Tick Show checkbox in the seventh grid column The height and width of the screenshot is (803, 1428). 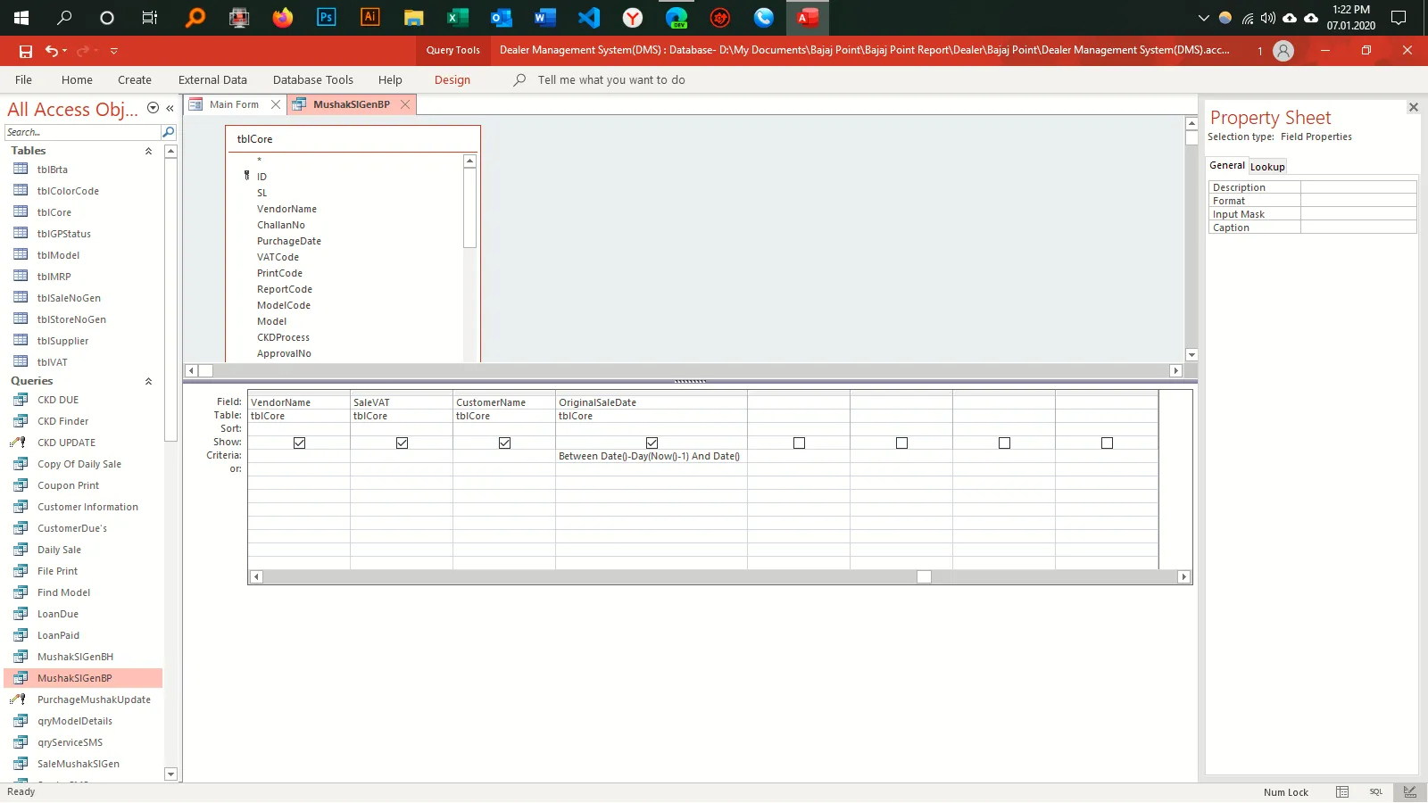(1004, 443)
